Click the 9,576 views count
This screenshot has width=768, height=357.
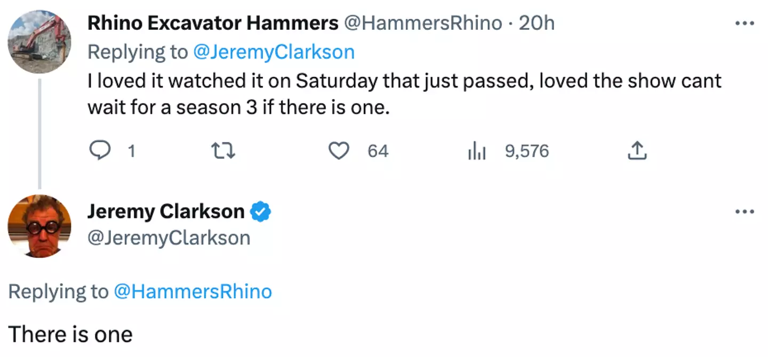point(526,151)
